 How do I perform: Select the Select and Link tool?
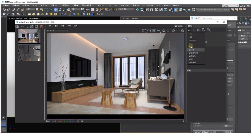14,10
